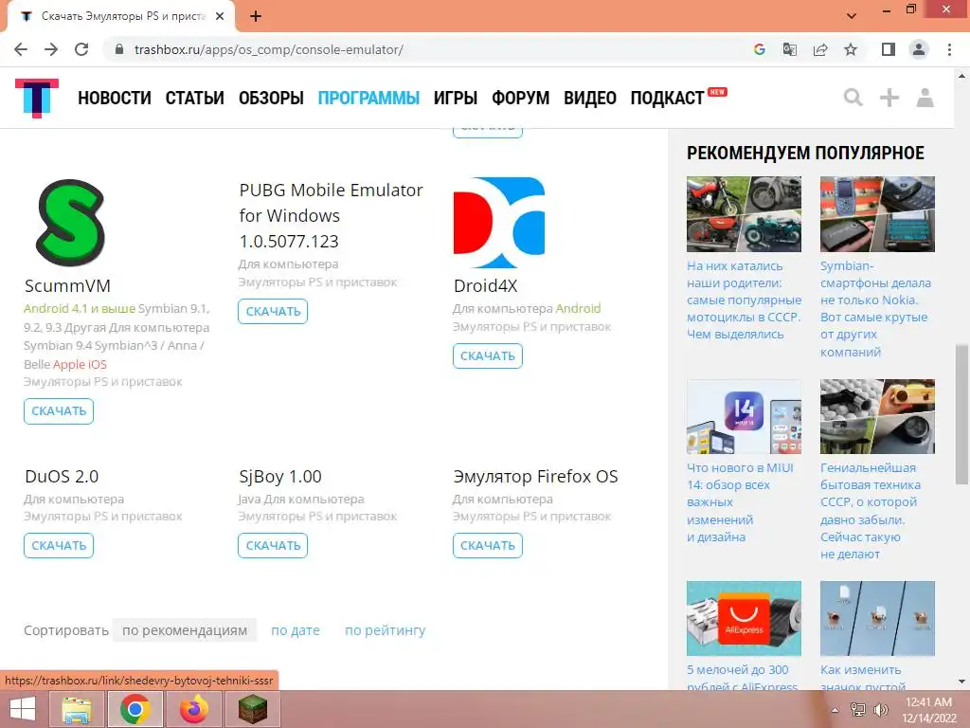Click the Trashbox T logo

pyautogui.click(x=37, y=98)
